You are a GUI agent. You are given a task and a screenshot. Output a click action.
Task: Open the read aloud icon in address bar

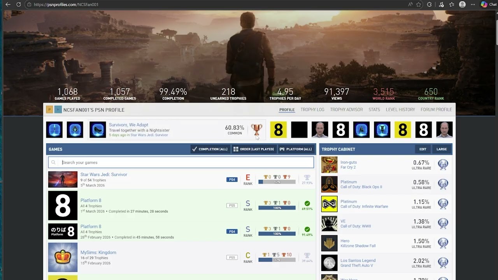(410, 4)
